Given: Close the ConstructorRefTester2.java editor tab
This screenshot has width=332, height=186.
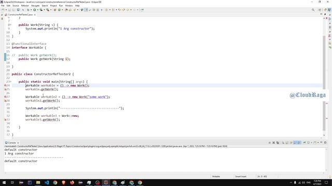Looking at the screenshot, I should [x=35, y=15].
